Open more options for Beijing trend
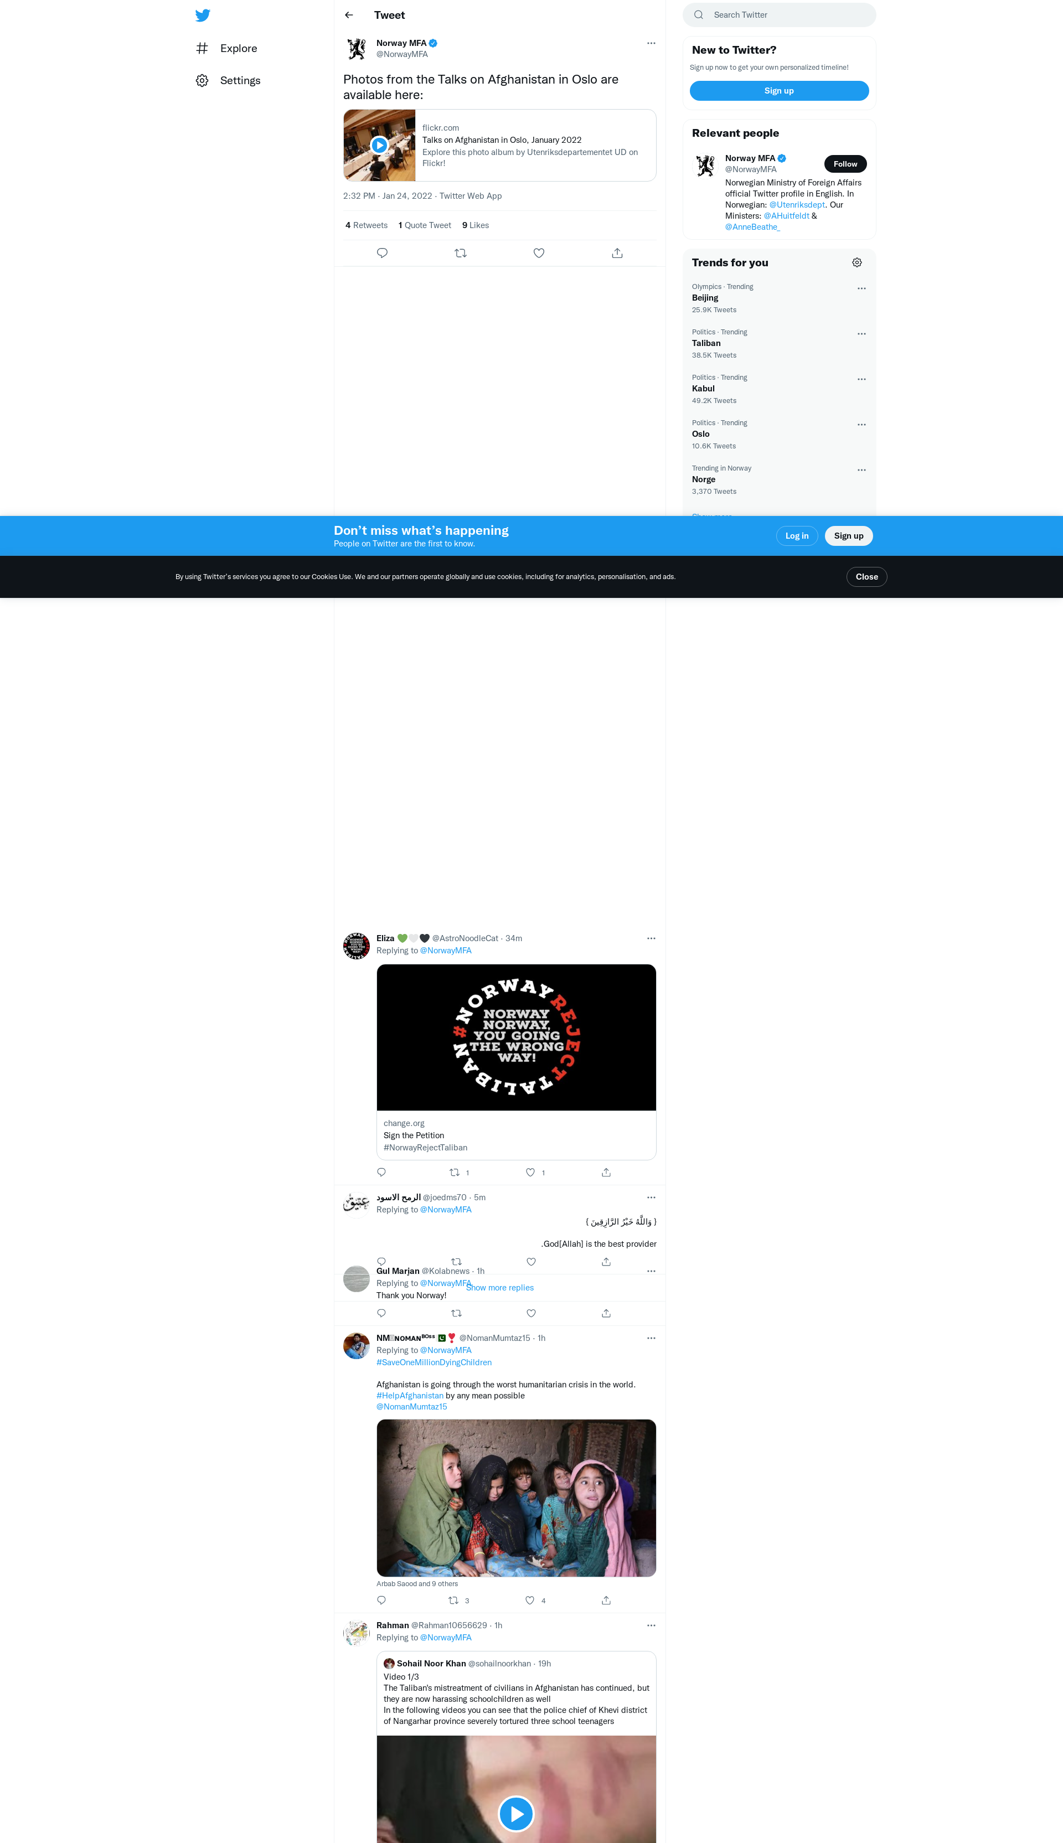 [x=861, y=288]
